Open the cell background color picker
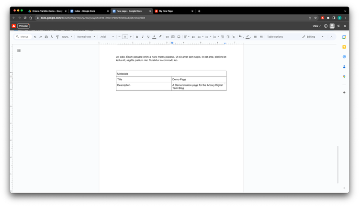The width and height of the screenshot is (359, 206). point(241,37)
